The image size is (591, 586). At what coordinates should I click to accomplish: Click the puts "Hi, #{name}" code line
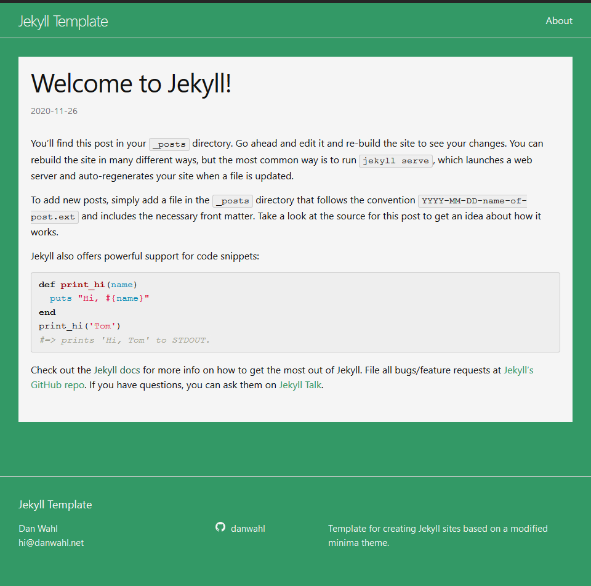coord(100,298)
